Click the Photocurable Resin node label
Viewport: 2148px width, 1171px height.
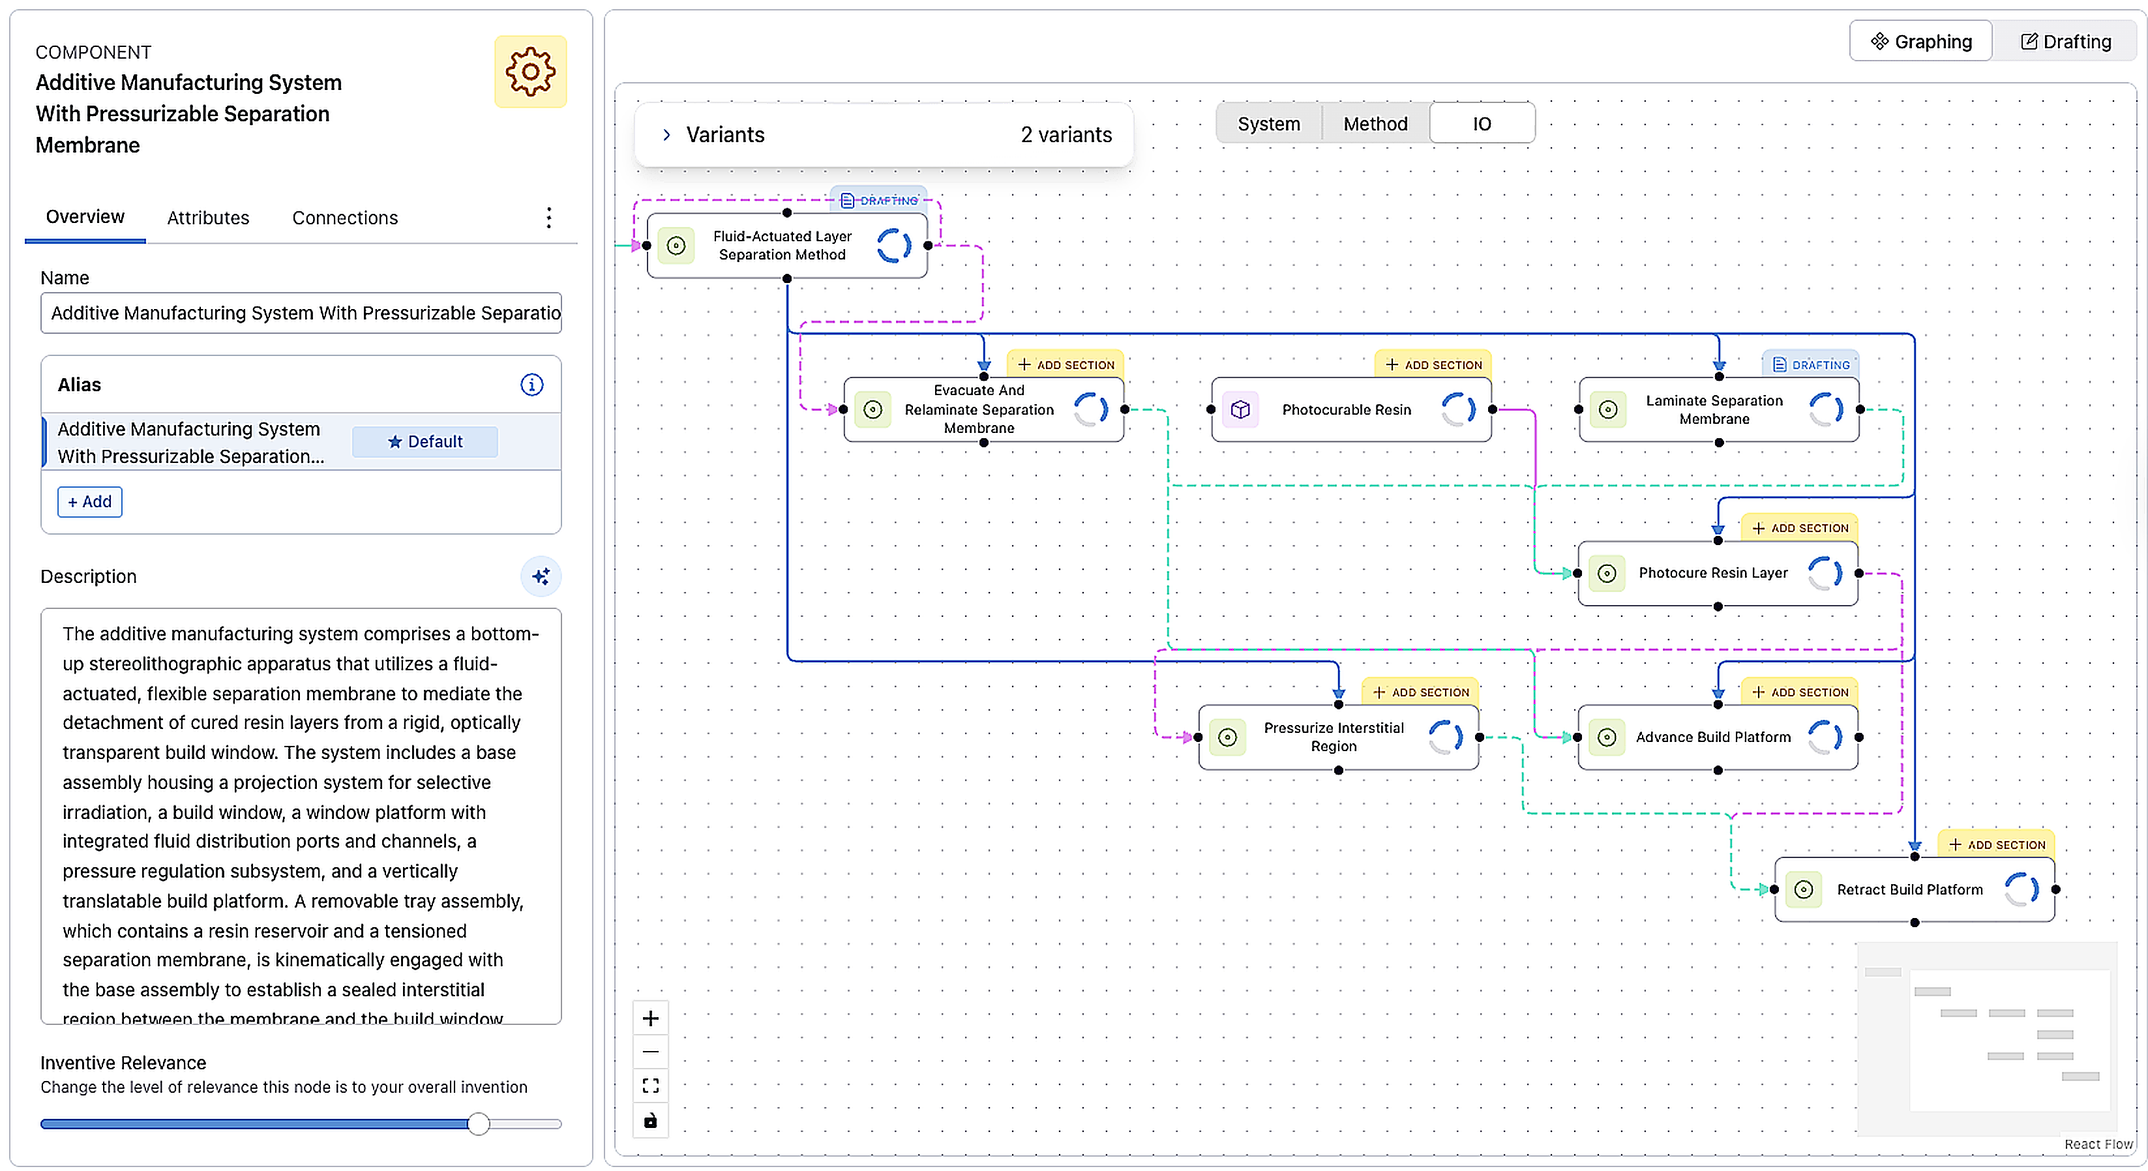(1347, 410)
